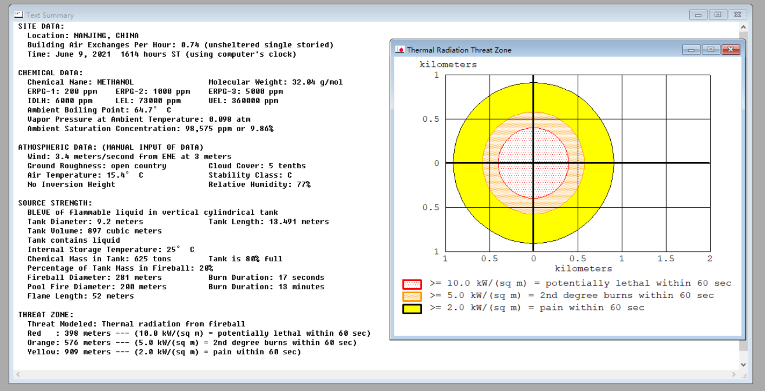Click 'Fireball Diameter: 281 meters' text
The height and width of the screenshot is (391, 765).
(x=95, y=278)
